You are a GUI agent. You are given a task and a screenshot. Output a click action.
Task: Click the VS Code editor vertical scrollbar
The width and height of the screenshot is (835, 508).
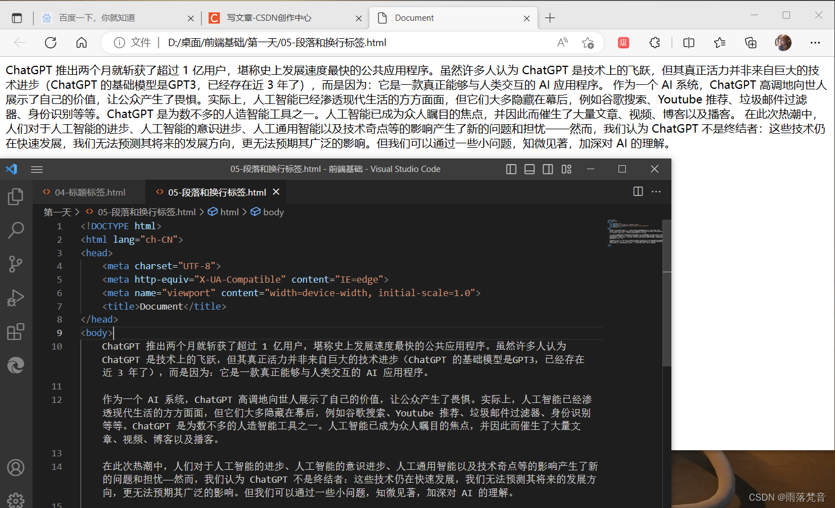pos(667,293)
